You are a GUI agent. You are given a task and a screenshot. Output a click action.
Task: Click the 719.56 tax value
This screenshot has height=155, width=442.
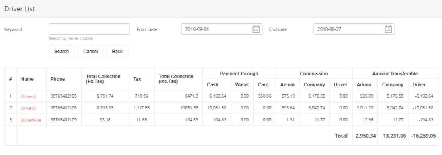142,96
